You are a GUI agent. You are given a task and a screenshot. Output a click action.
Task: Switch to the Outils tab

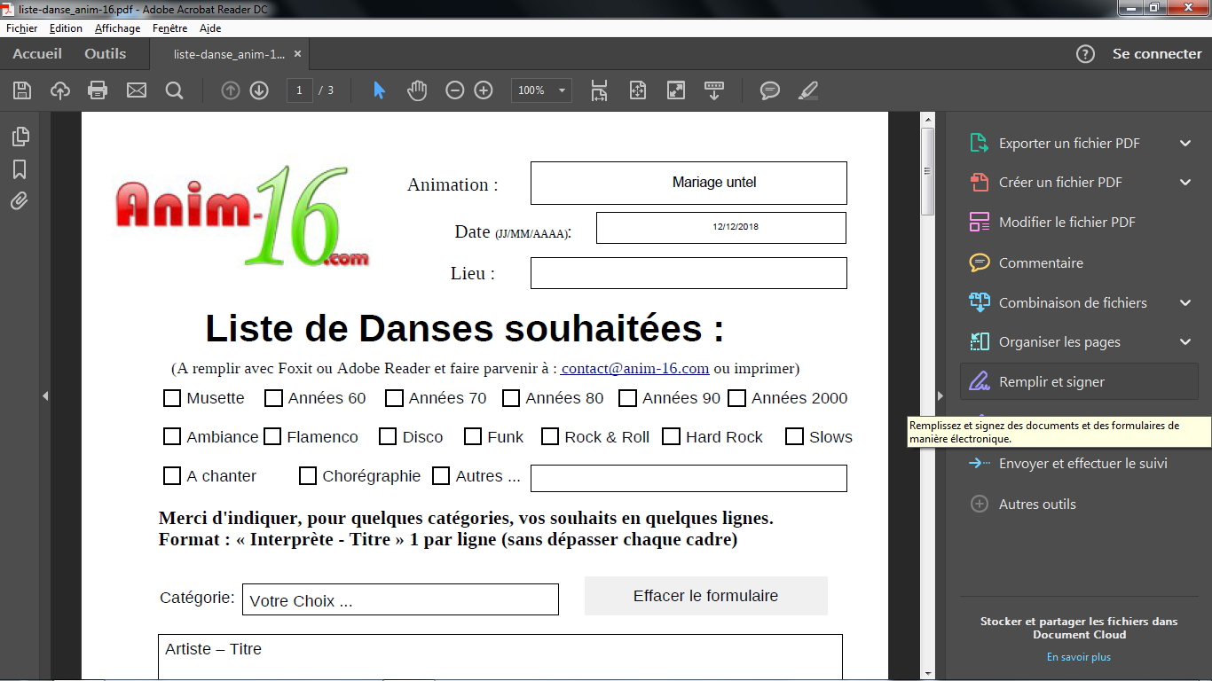[x=106, y=54]
